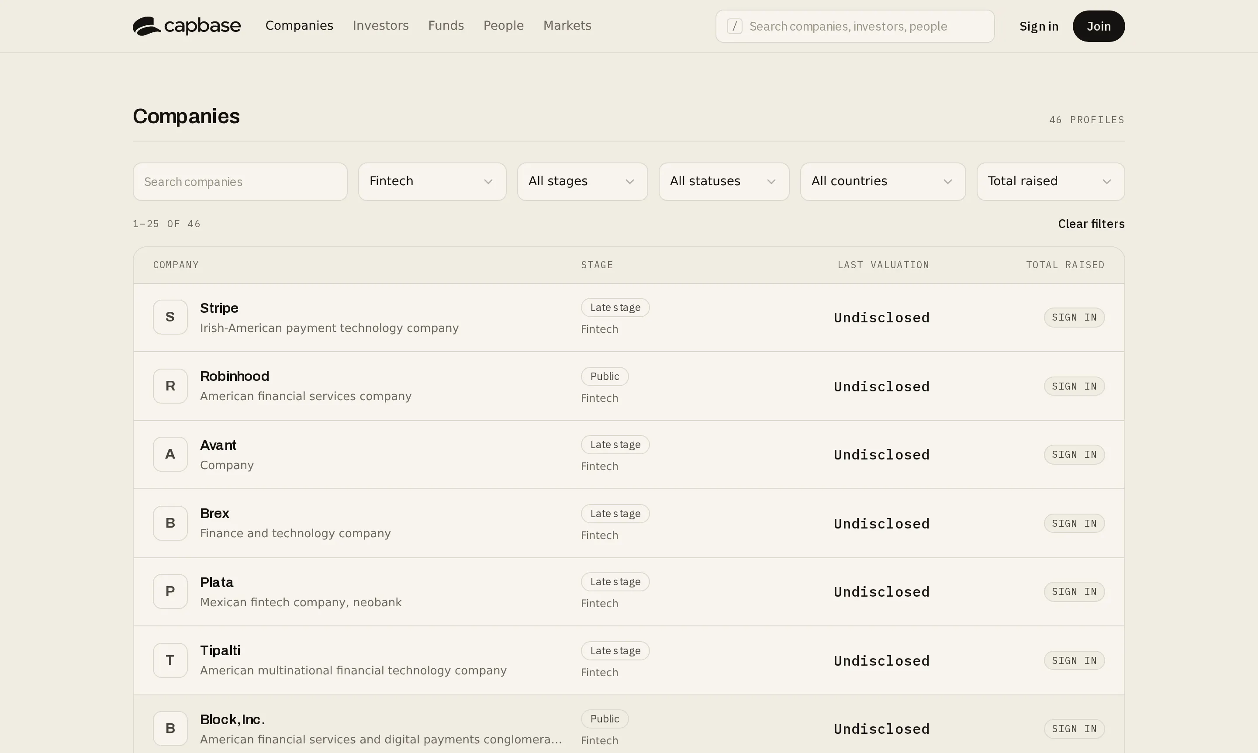Click the Join button

1098,26
